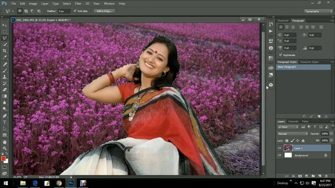Viewport: 335px width, 188px height.
Task: Select the Hand tool
Action: click(5, 142)
